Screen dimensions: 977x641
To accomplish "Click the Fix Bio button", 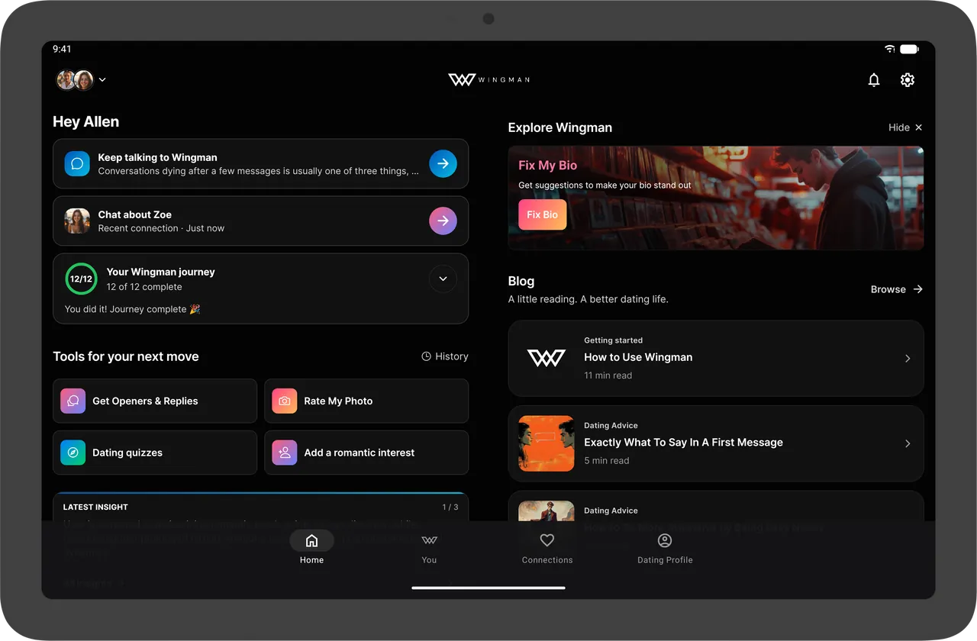I will pyautogui.click(x=543, y=214).
